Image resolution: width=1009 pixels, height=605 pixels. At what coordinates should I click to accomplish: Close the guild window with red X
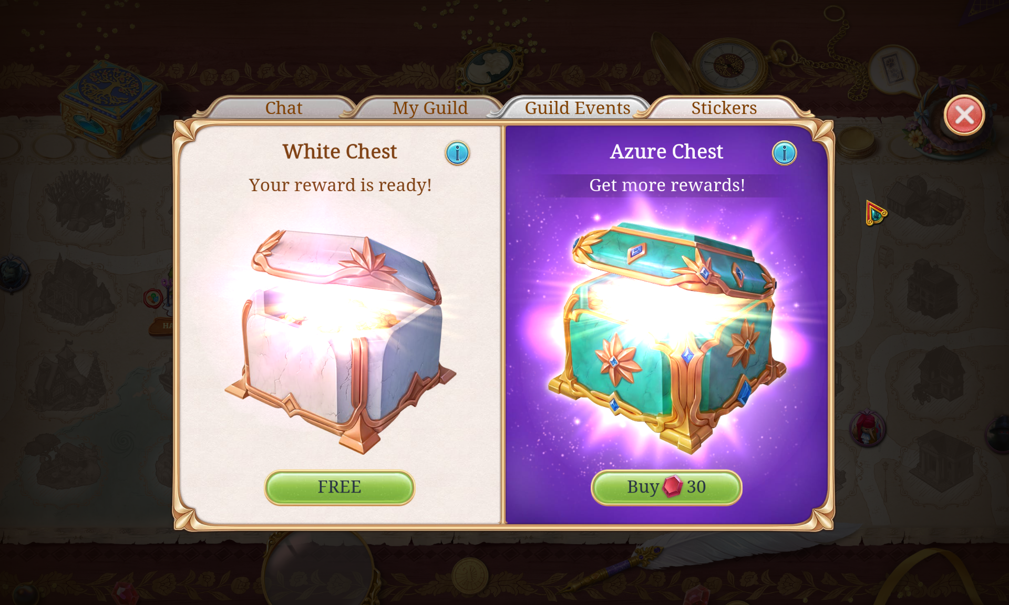[x=964, y=115]
